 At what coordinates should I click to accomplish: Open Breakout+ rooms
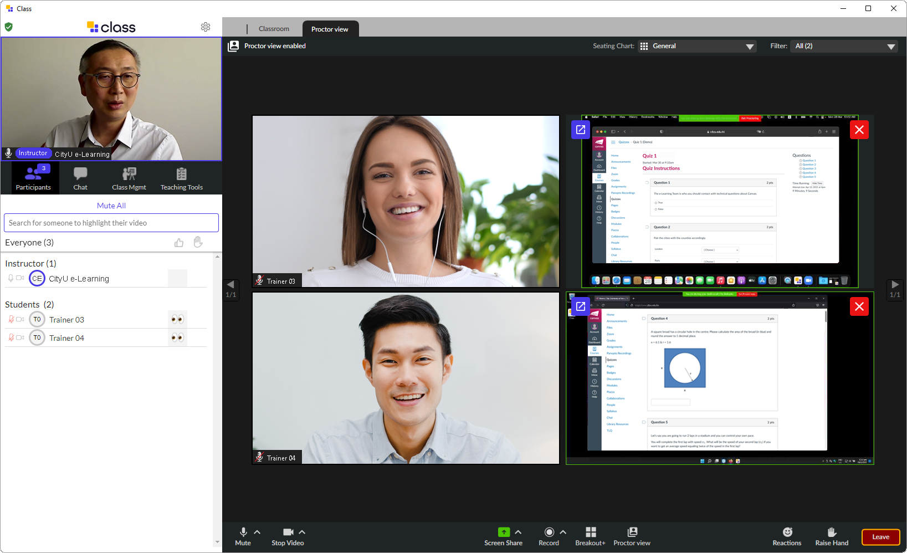(590, 536)
